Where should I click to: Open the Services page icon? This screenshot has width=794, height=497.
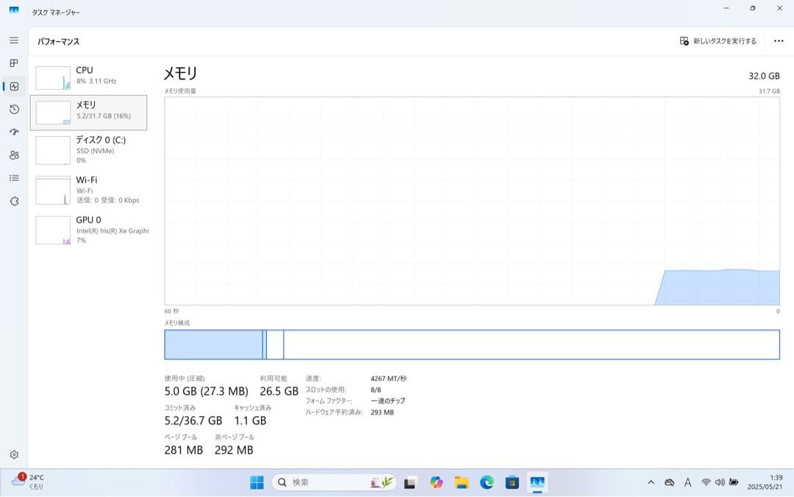[13, 199]
